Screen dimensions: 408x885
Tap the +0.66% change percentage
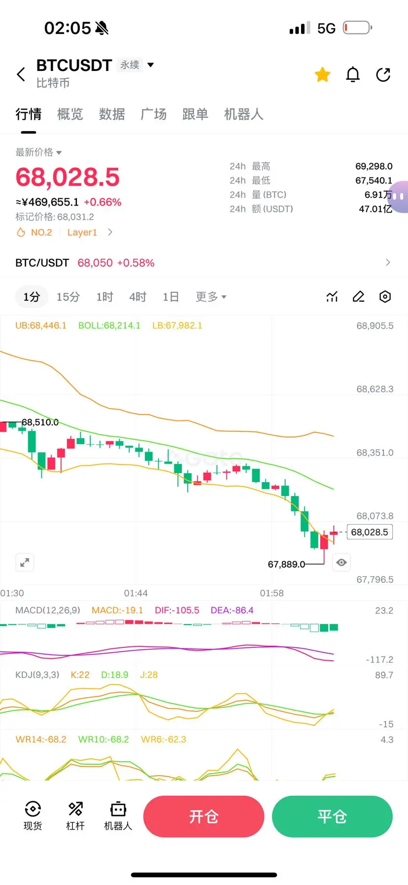(102, 202)
